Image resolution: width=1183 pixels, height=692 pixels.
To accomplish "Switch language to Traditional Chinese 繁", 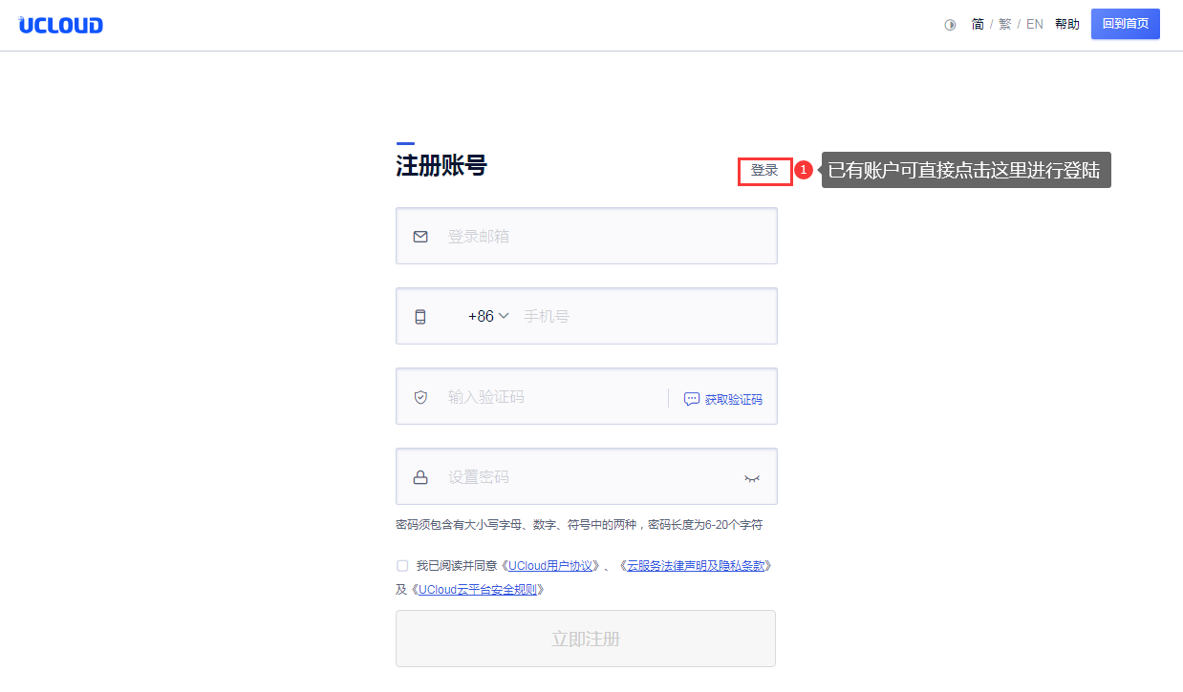I will [1004, 25].
